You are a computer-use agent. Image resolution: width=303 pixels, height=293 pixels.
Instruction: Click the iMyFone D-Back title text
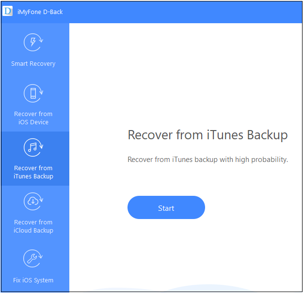click(40, 12)
